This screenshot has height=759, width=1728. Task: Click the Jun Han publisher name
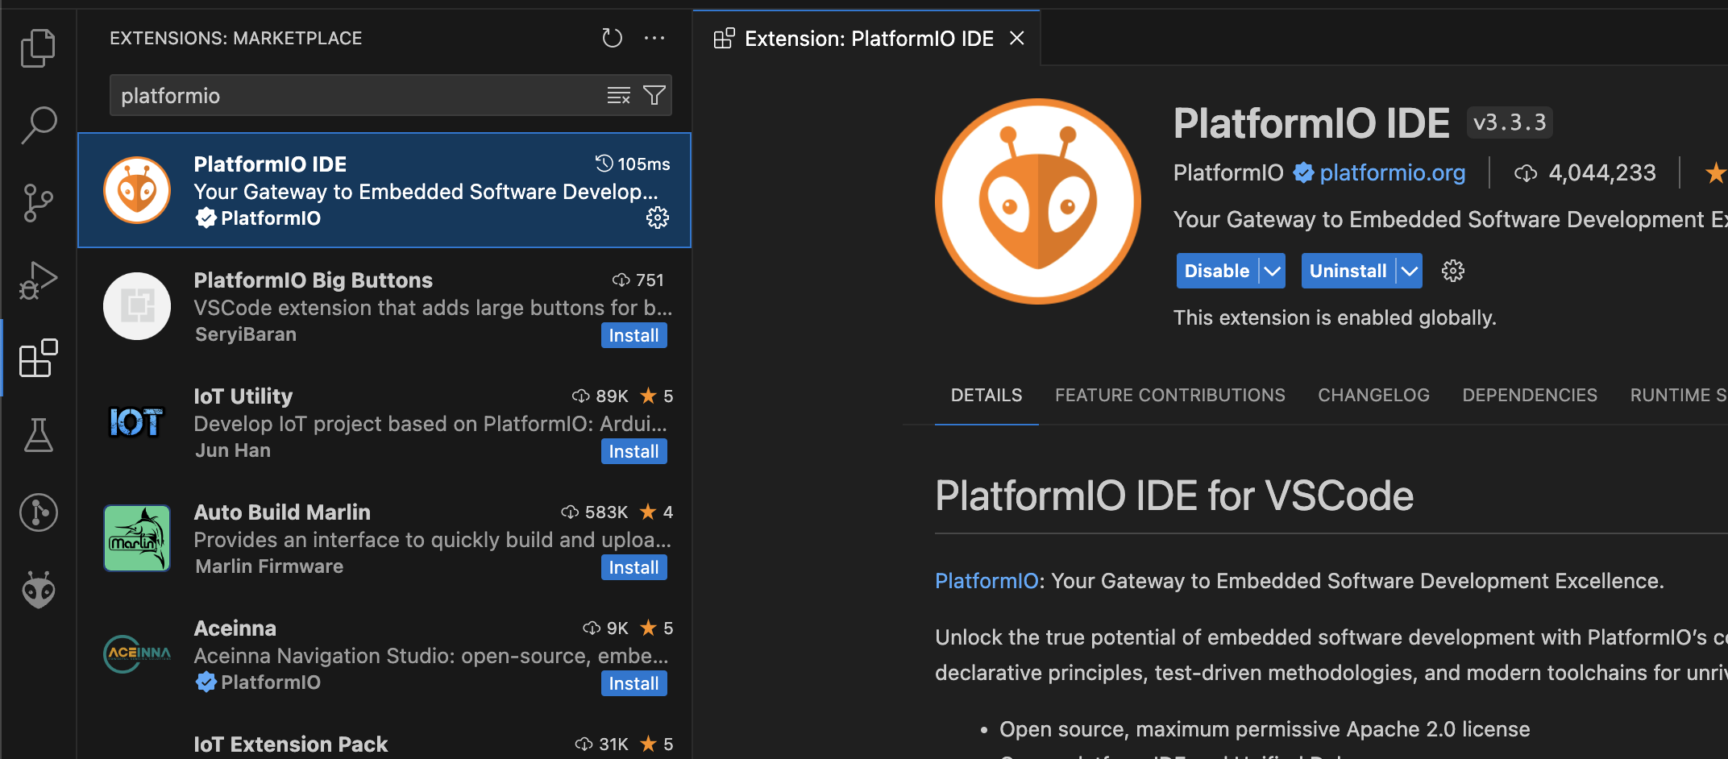click(233, 450)
